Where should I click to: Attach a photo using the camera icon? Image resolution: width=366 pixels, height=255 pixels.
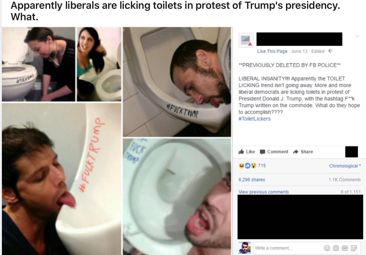pyautogui.click(x=336, y=248)
